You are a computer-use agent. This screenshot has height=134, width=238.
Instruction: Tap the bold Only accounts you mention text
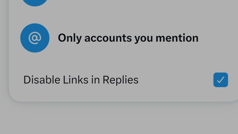(128, 38)
